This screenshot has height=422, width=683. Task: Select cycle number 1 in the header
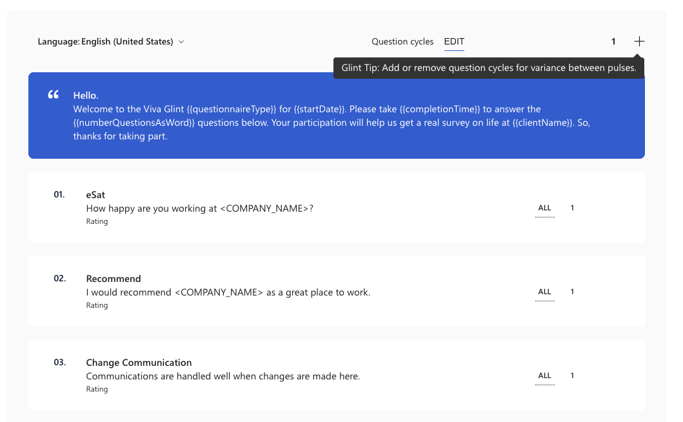click(x=613, y=41)
